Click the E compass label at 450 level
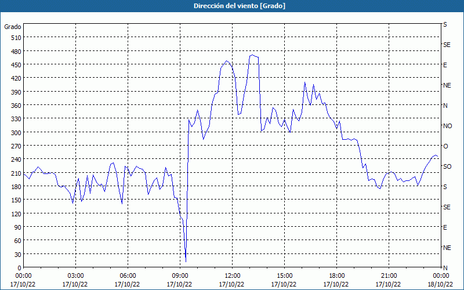 tap(445, 65)
